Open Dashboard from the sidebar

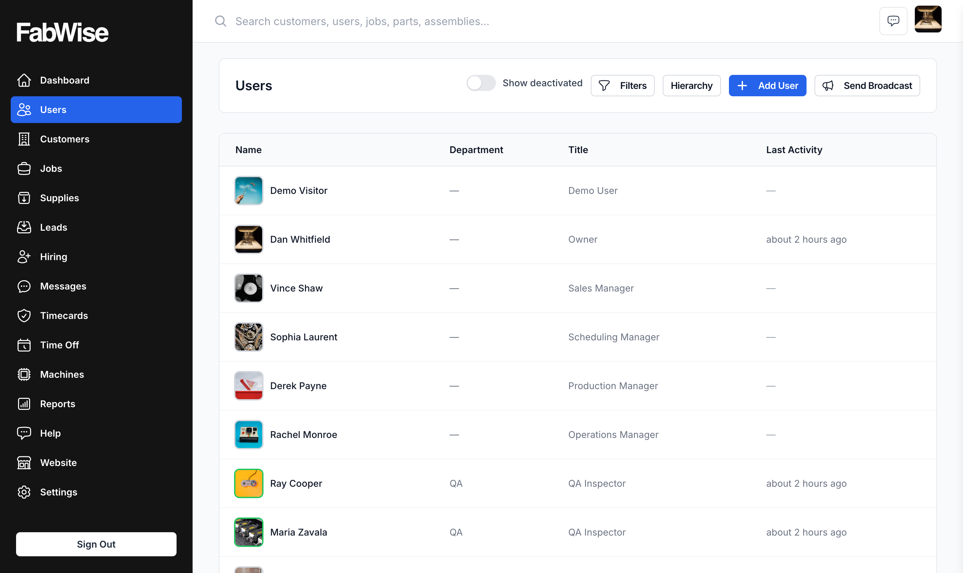[x=96, y=80]
